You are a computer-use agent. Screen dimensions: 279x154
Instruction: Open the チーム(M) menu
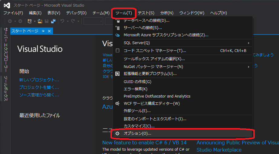tap(101, 13)
